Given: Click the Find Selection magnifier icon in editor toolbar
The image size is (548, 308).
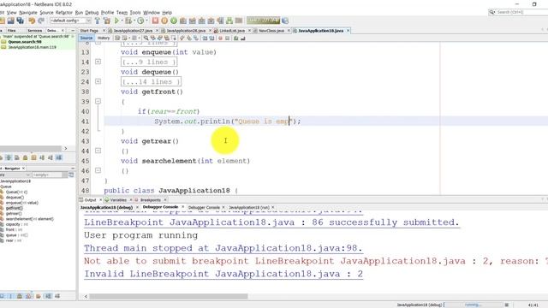Looking at the screenshot, I should coord(146,38).
